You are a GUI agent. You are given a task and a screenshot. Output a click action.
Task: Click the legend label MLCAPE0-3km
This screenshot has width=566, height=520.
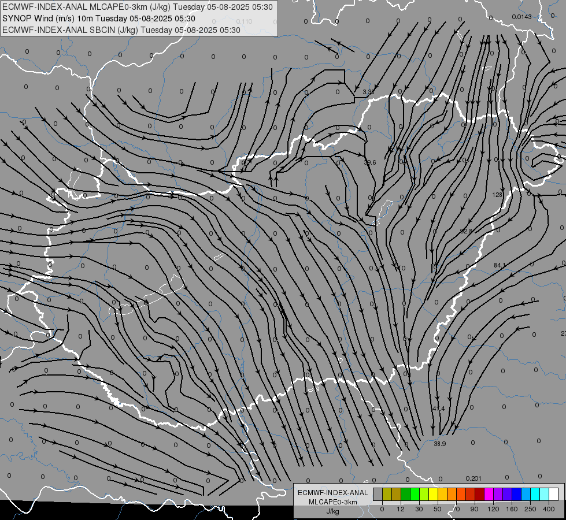(332, 502)
